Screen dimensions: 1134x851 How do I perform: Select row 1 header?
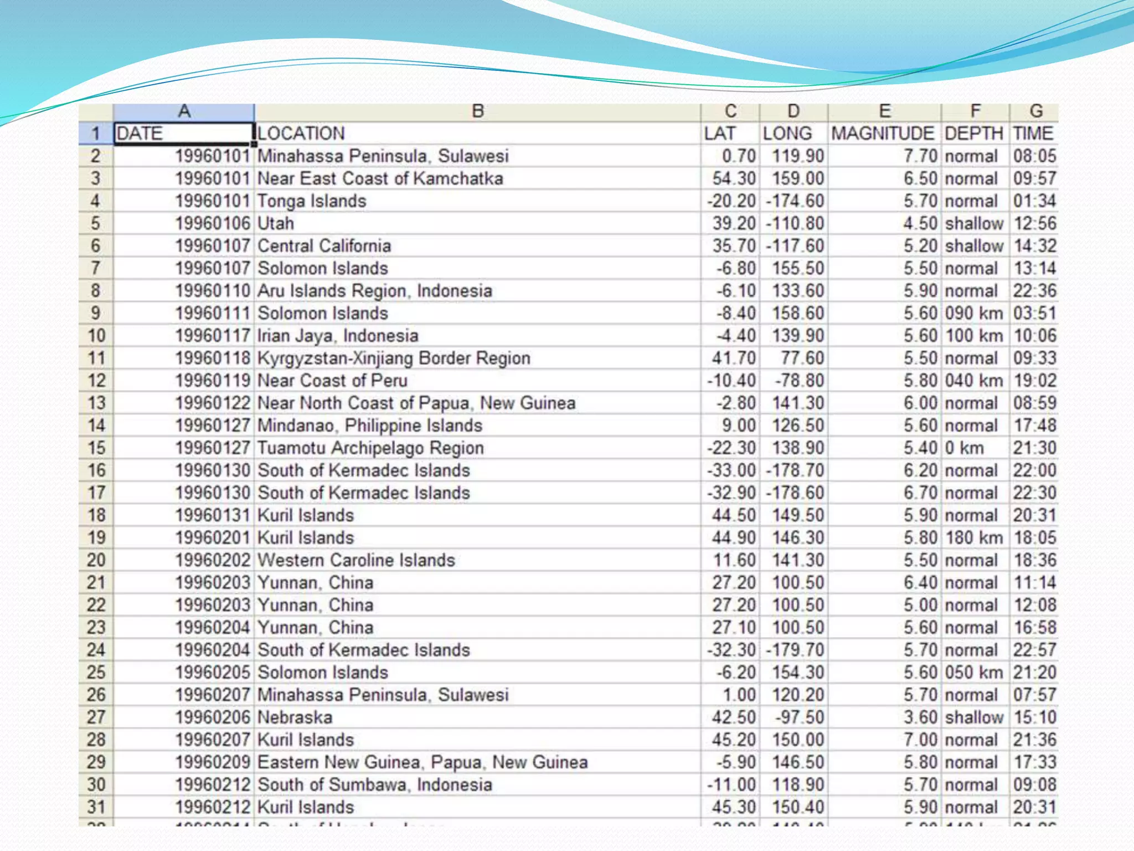[x=96, y=134]
